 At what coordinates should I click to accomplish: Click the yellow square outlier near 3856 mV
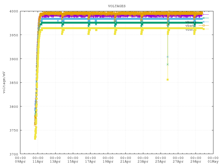pyautogui.click(x=167, y=79)
